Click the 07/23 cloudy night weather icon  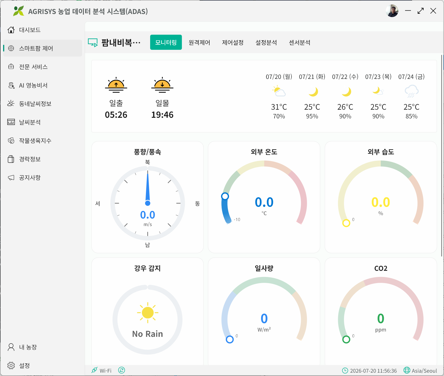[378, 91]
